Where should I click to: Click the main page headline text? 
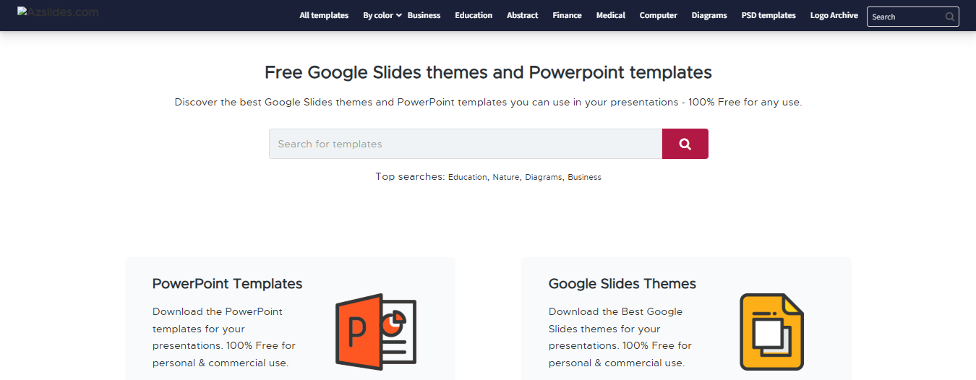488,72
